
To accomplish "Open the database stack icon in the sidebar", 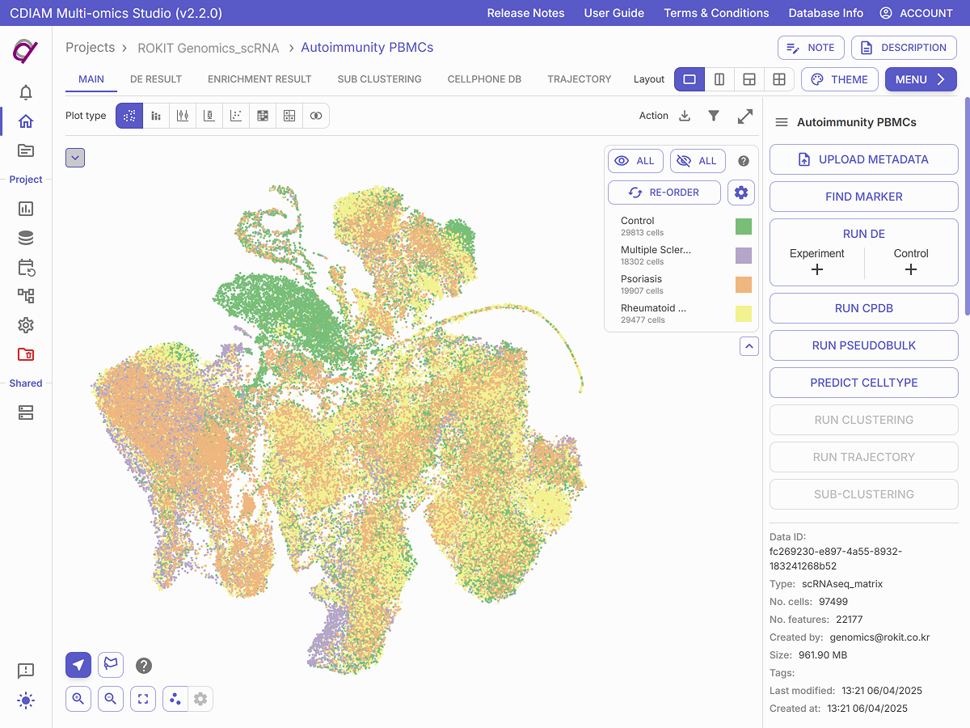I will pos(26,238).
